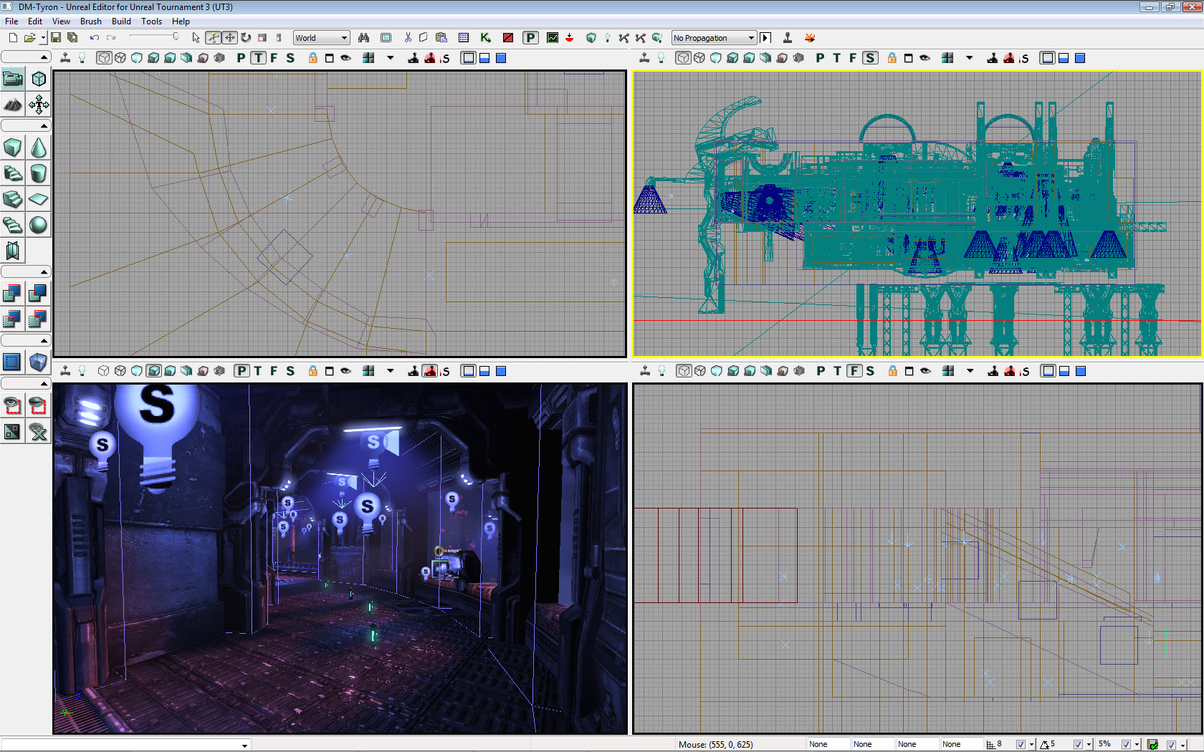The height and width of the screenshot is (752, 1204).
Task: Click the autosave status bar icon
Action: coord(1152,745)
